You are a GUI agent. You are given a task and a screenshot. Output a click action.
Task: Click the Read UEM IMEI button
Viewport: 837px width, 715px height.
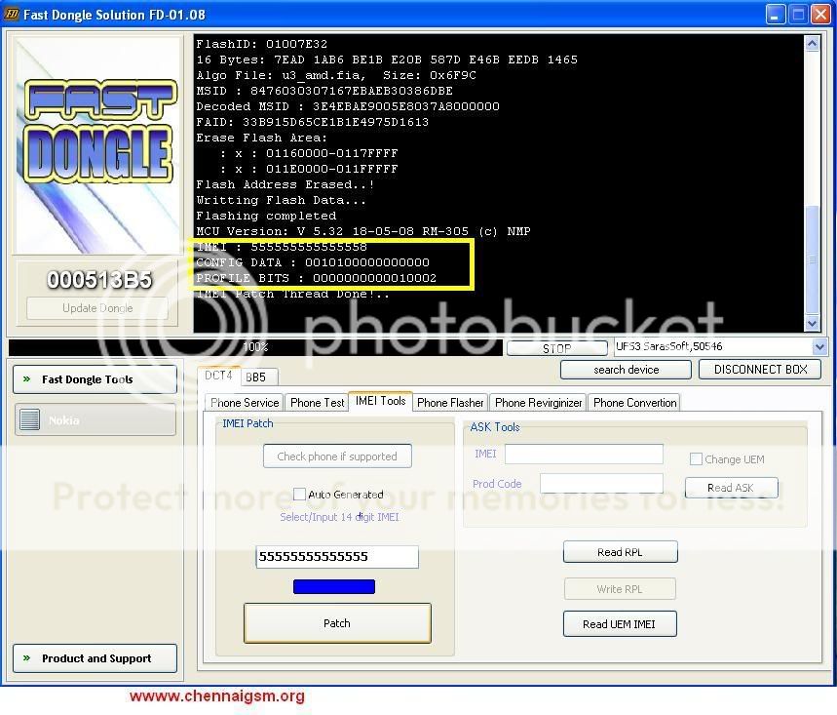tap(619, 623)
